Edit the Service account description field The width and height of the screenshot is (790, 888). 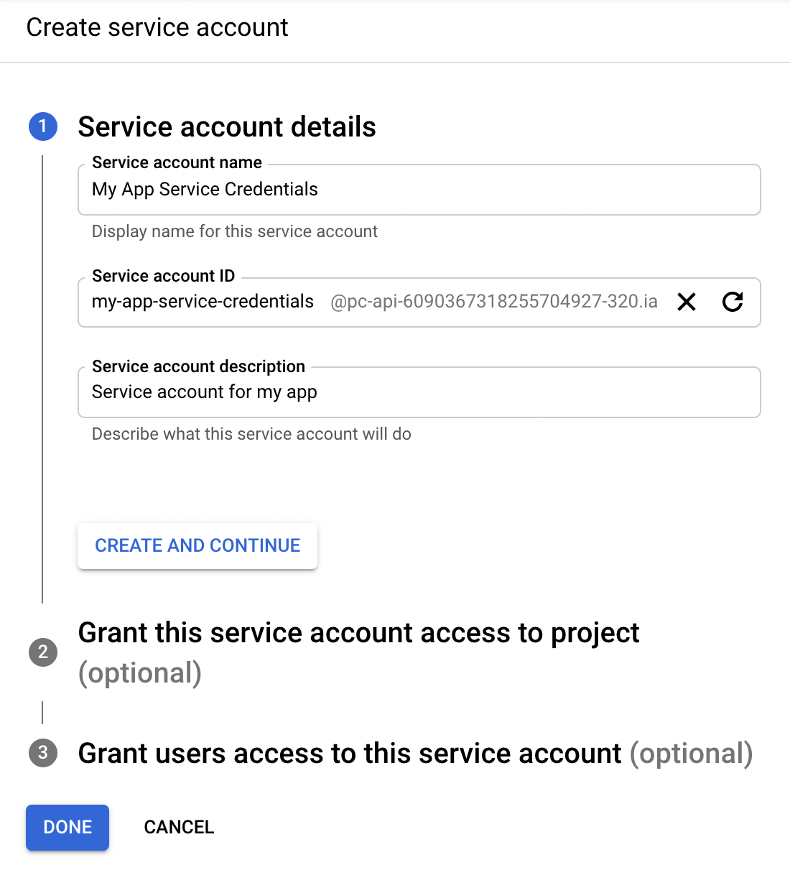pyautogui.click(x=419, y=392)
